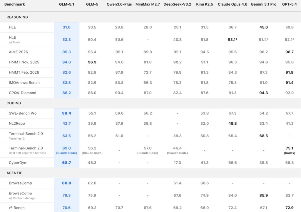Select the GPQA-Diamond row label
The image size is (301, 212).
(x=23, y=93)
